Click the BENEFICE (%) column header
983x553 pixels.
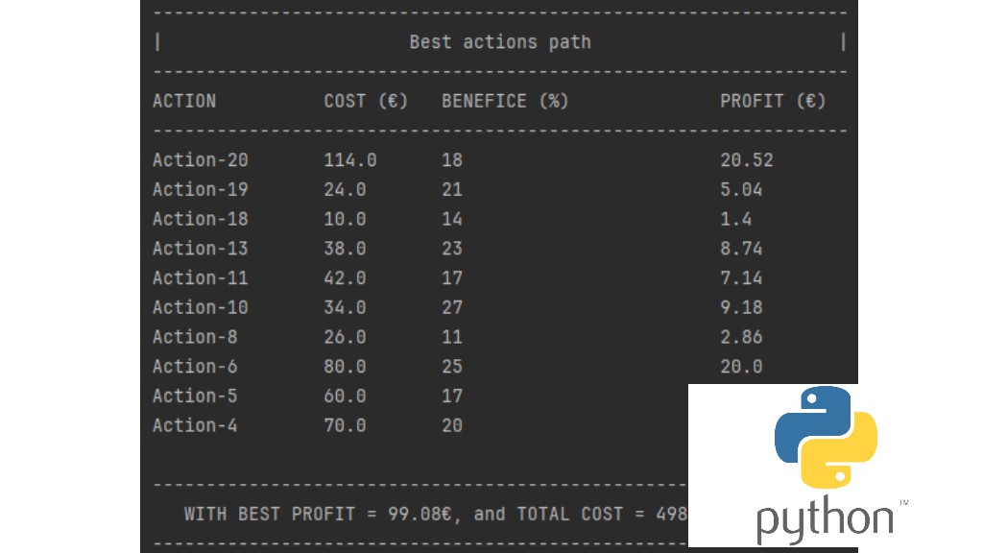[505, 101]
